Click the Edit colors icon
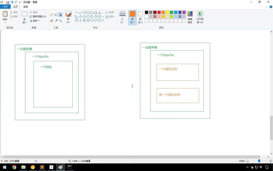 190,16
